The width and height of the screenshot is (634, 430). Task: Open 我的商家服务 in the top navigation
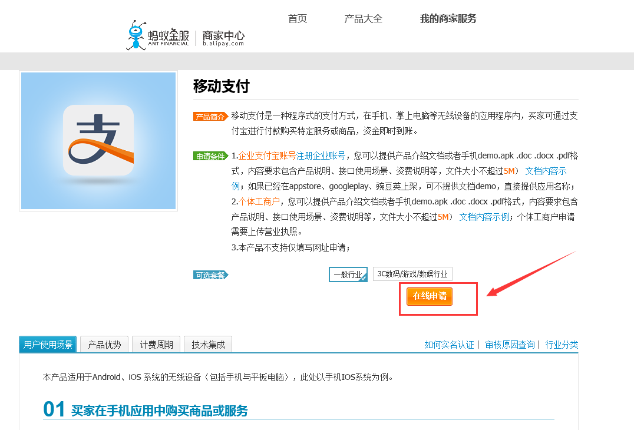coord(448,19)
